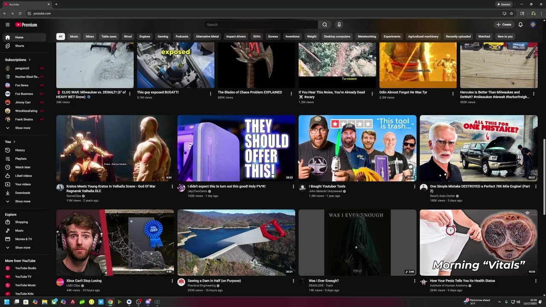Screen dimensions: 546x307
Task: Expand the Subscriptions section header
Action: click(18, 60)
